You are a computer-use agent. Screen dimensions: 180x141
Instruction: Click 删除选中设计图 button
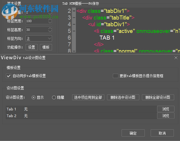[123, 97]
